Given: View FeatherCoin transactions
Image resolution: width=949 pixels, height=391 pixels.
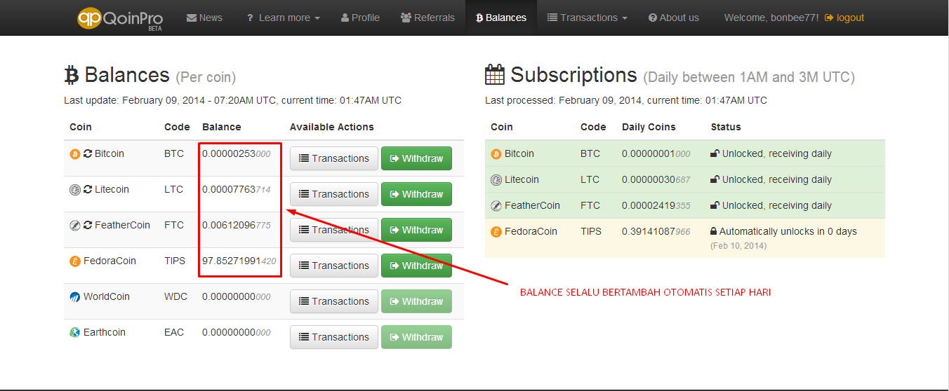Looking at the screenshot, I should tap(334, 230).
